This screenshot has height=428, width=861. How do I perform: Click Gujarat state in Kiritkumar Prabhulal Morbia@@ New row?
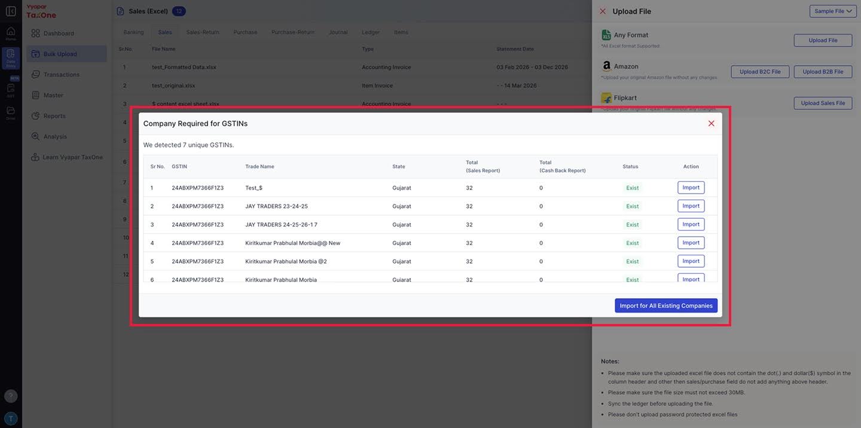click(x=402, y=243)
